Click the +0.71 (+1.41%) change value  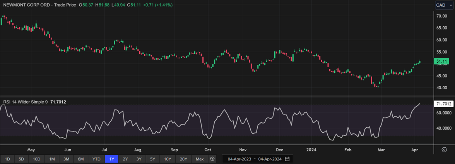tap(159, 5)
